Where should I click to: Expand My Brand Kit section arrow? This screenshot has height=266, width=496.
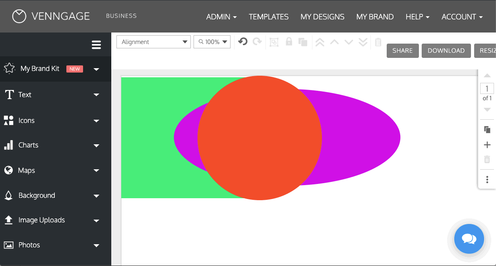[x=96, y=69]
